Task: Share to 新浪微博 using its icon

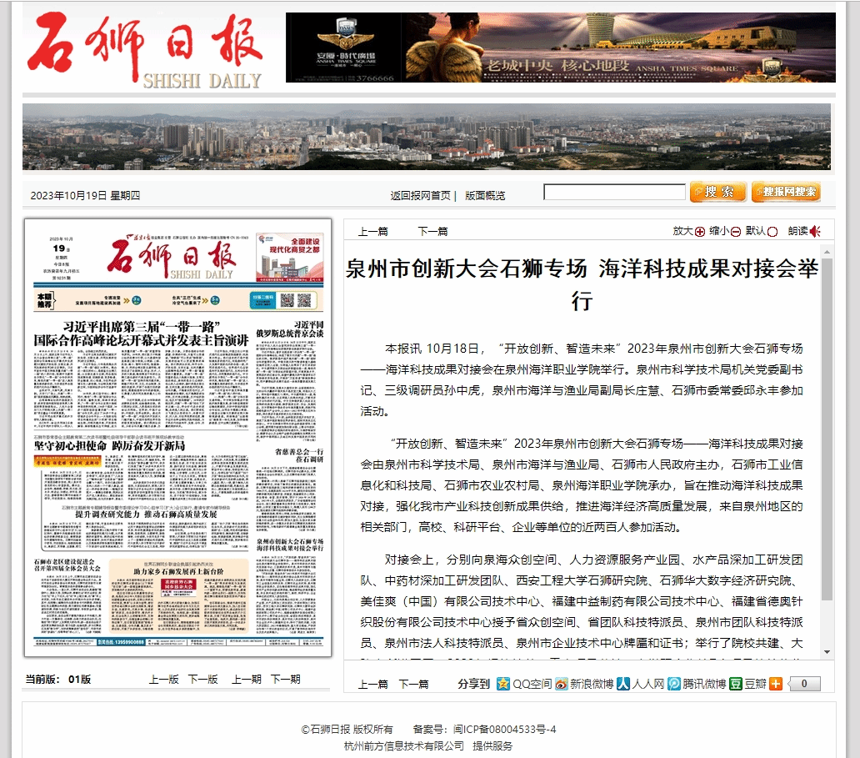Action: click(x=562, y=684)
